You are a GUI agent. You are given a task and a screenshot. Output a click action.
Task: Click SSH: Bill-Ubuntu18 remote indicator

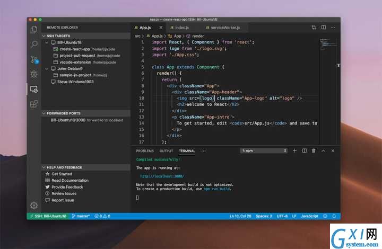tap(48, 216)
